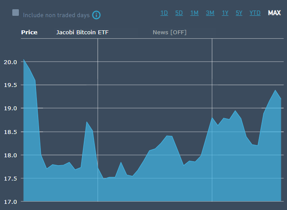Click the info icon beside non traded days
Viewport: 287px width, 210px height.
pos(97,15)
